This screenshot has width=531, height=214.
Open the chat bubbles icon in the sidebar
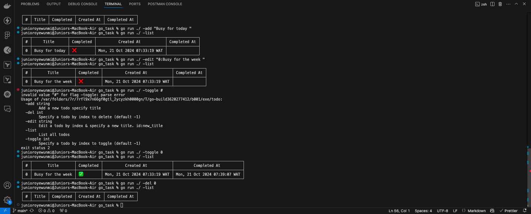(x=7, y=109)
